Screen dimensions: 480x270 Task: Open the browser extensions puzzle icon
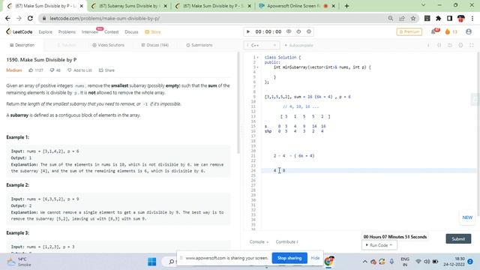[x=438, y=18]
